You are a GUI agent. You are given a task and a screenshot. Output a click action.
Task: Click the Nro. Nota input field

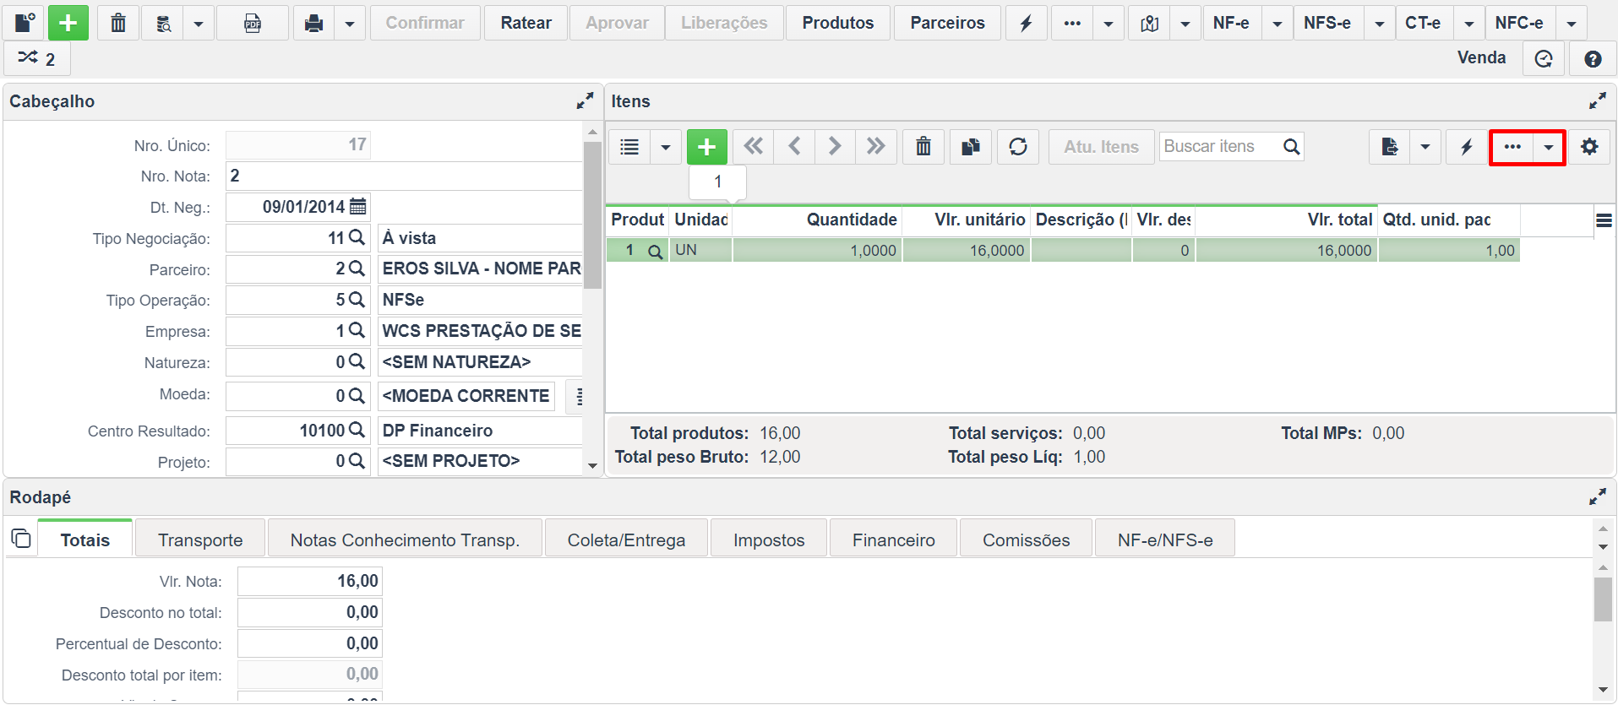(404, 176)
